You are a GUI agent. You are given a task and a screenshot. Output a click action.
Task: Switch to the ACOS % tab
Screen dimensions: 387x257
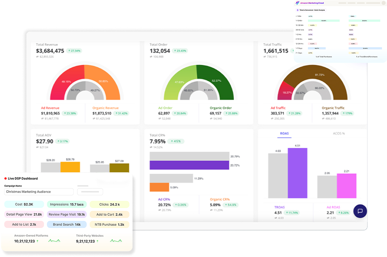point(338,133)
